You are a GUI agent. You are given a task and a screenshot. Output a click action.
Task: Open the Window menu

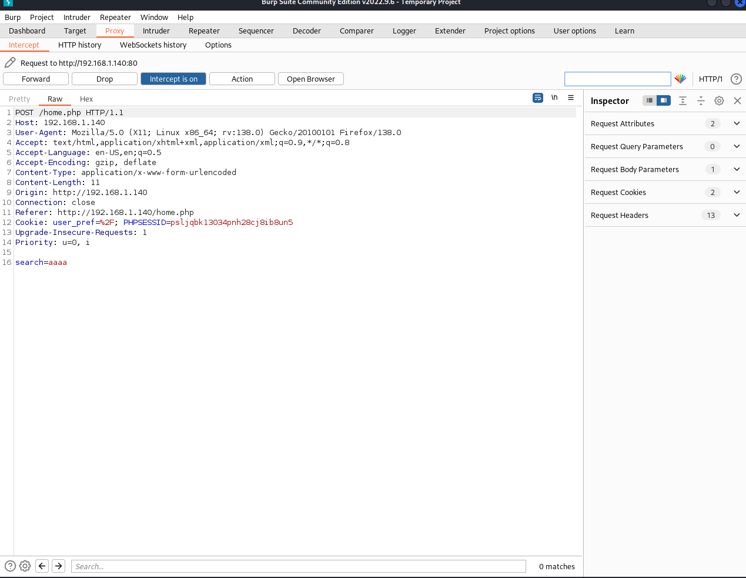pos(154,17)
